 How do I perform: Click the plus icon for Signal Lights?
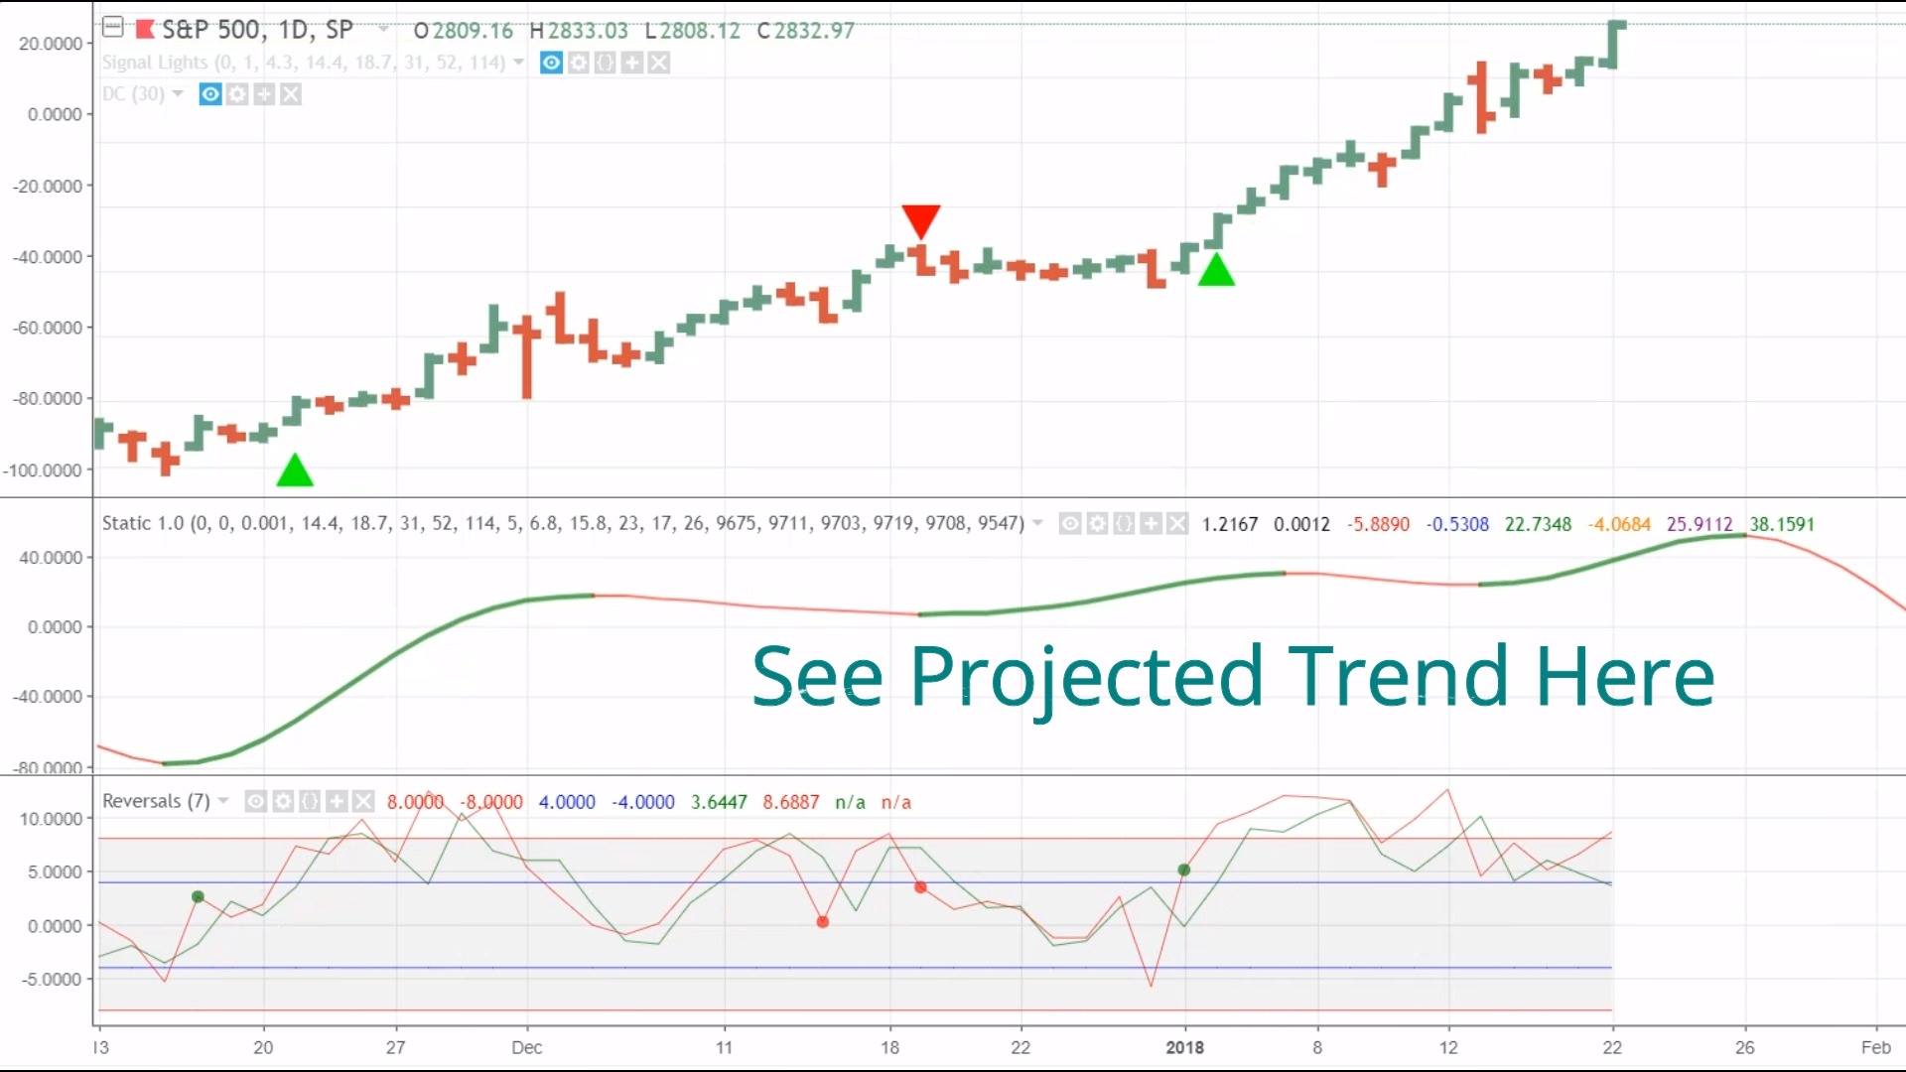(632, 63)
